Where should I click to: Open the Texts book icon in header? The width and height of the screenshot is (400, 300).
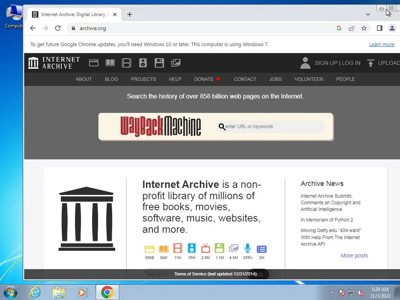pyautogui.click(x=110, y=63)
